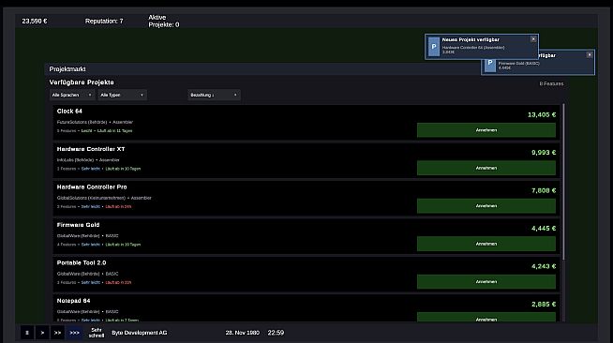The width and height of the screenshot is (613, 343).
Task: Set fast speed with double arrow
Action: click(x=57, y=333)
